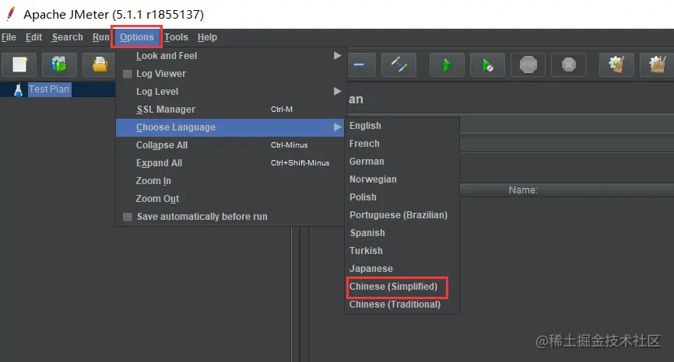Click the Toggle enable/disable toolbar icon
Screen dimensions: 674x362
[x=398, y=64]
